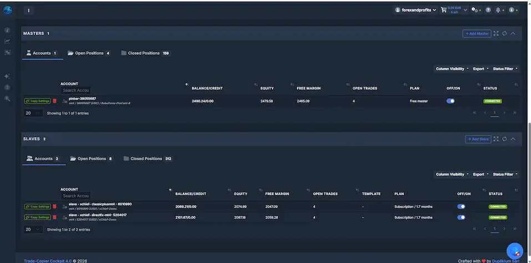The width and height of the screenshot is (531, 263).
Task: Open Masters Status Filter dropdown
Action: [505, 69]
